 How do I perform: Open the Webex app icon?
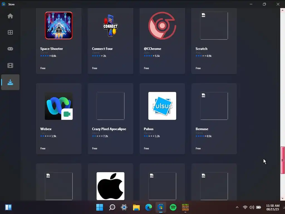[x=59, y=106]
